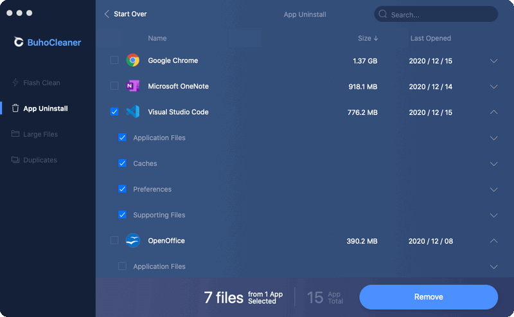Uncheck Application Files under Visual Studio Code

pyautogui.click(x=122, y=137)
